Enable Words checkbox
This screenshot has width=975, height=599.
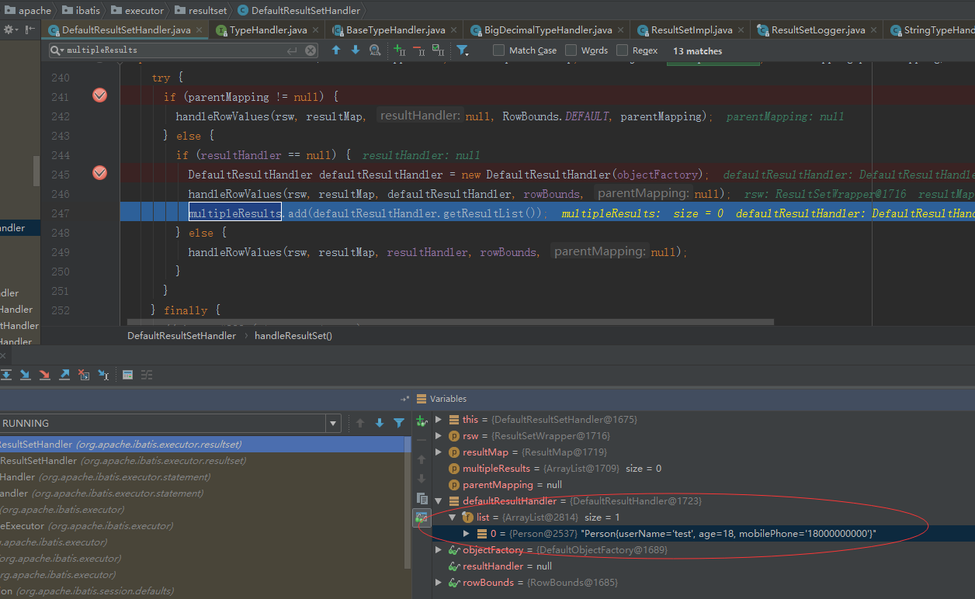[x=571, y=50]
